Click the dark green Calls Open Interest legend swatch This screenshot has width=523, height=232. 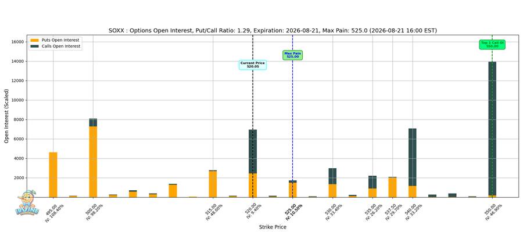tap(35, 46)
